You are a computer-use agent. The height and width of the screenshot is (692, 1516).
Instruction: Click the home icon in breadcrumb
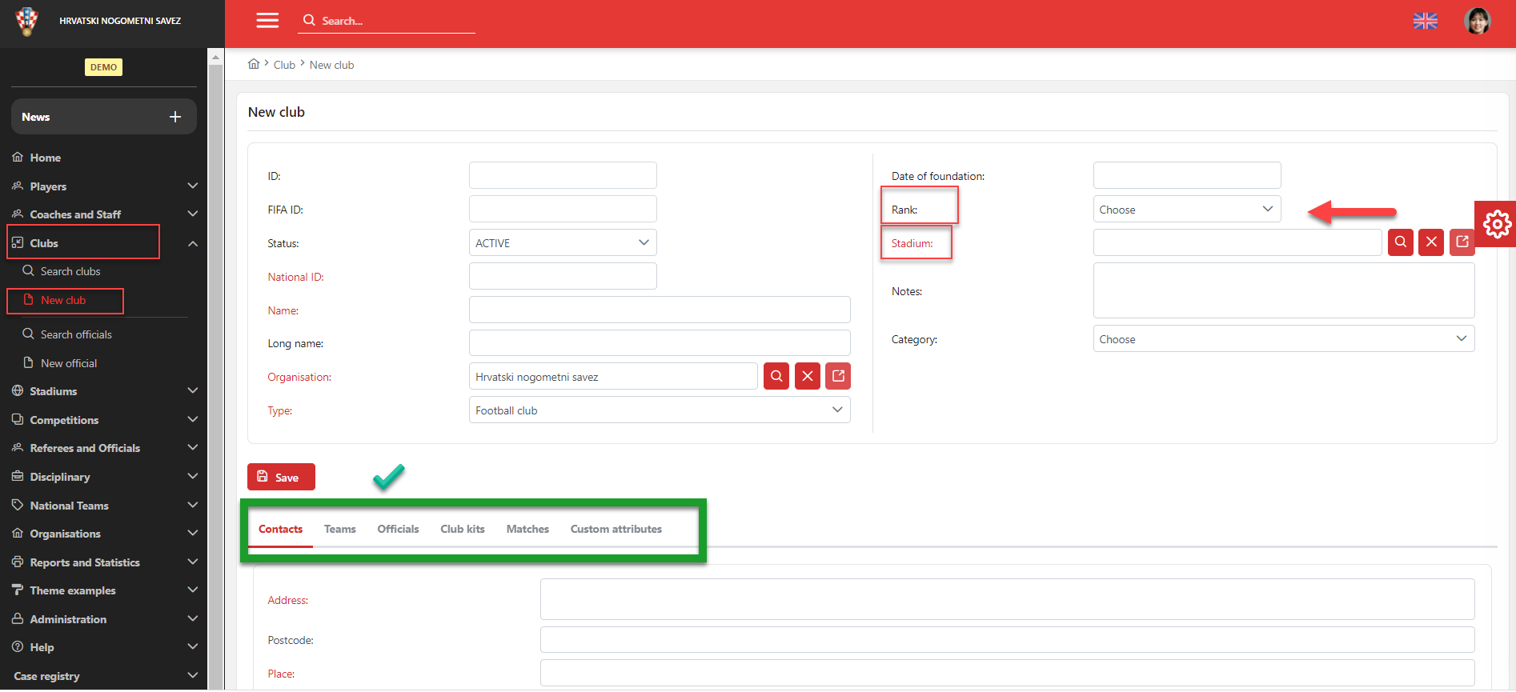[x=254, y=65]
